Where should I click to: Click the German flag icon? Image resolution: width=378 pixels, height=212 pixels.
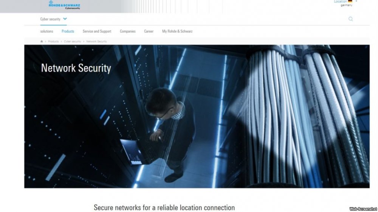pos(350,1)
